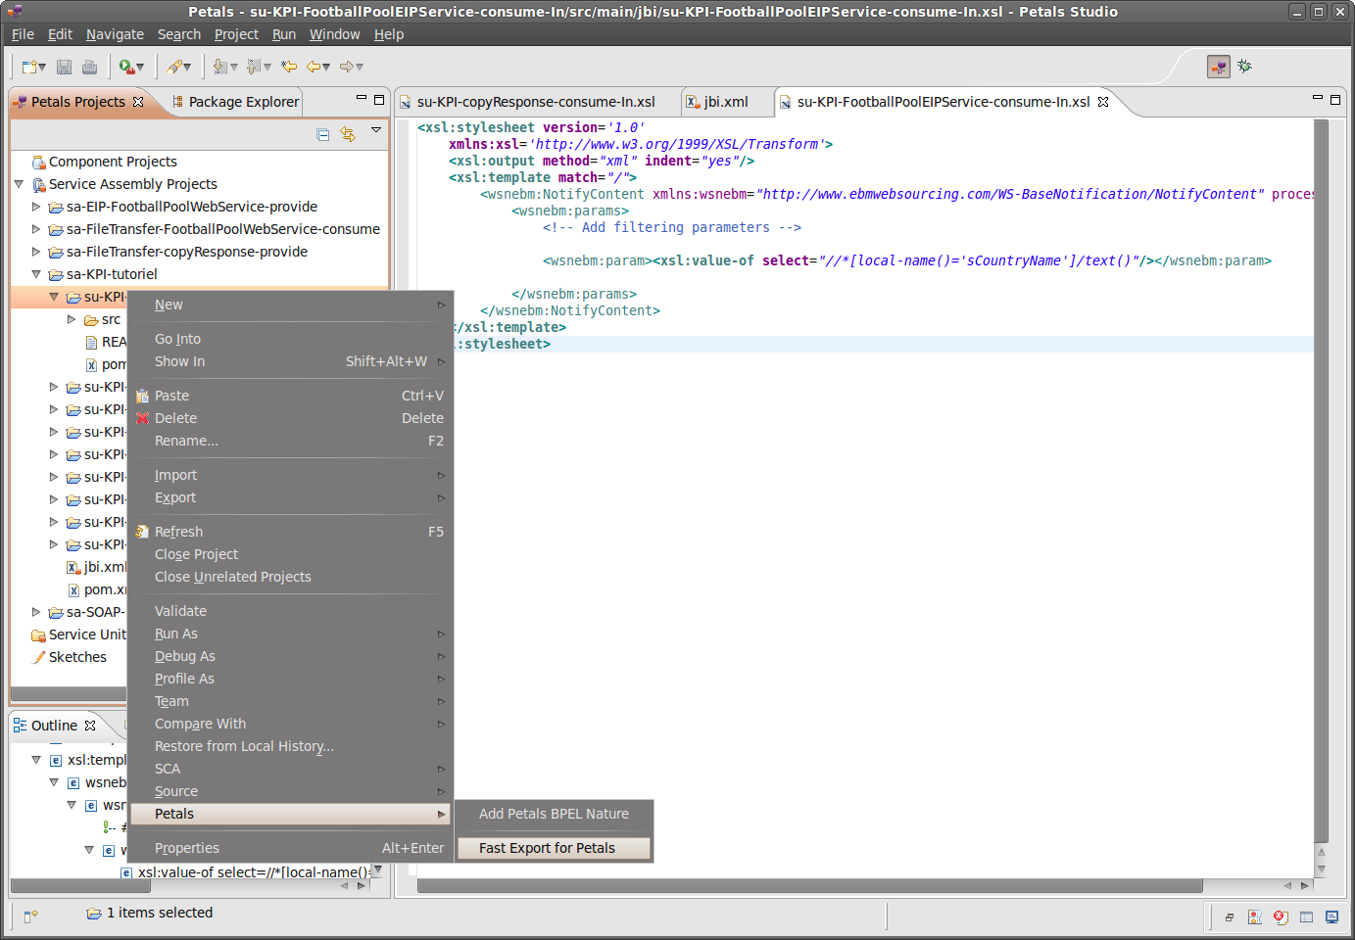Click Fast Export for Petals

[x=547, y=848]
